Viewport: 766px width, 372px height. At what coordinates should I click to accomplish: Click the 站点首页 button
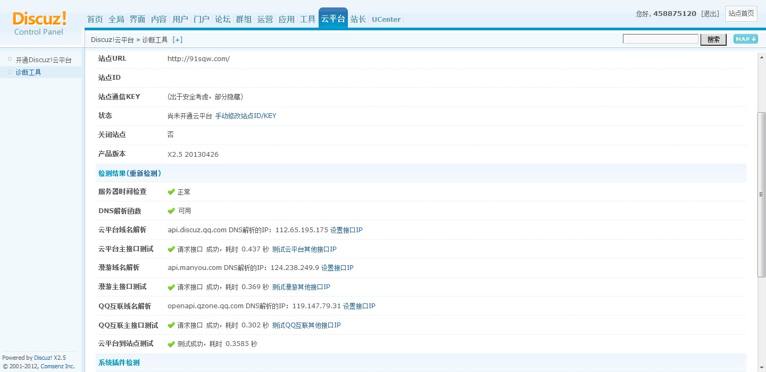click(741, 14)
